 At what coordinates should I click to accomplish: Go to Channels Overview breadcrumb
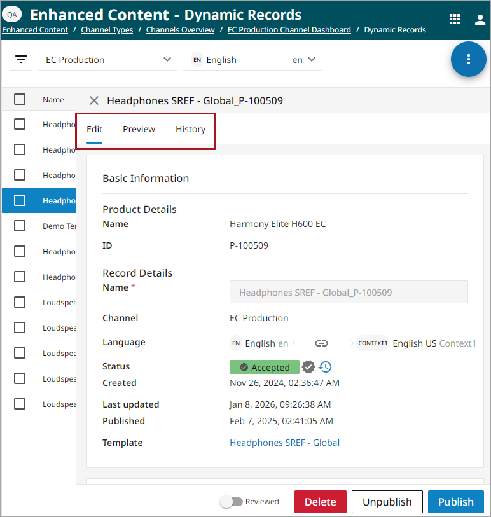click(181, 30)
